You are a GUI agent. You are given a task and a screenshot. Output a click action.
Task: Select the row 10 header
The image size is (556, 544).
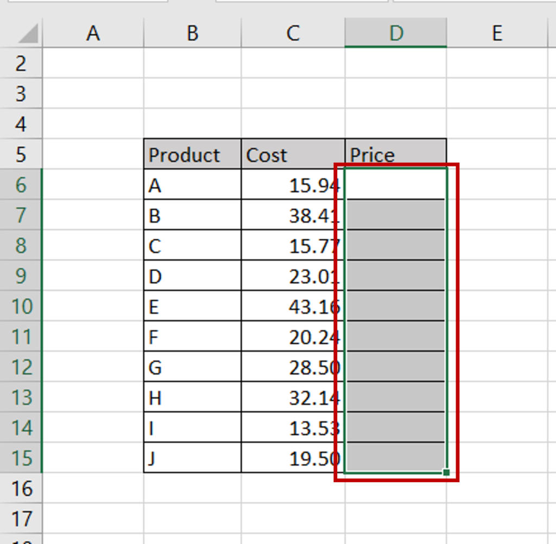pyautogui.click(x=21, y=306)
